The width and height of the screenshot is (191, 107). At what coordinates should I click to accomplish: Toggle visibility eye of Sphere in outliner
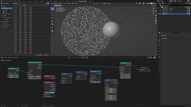coord(187,14)
